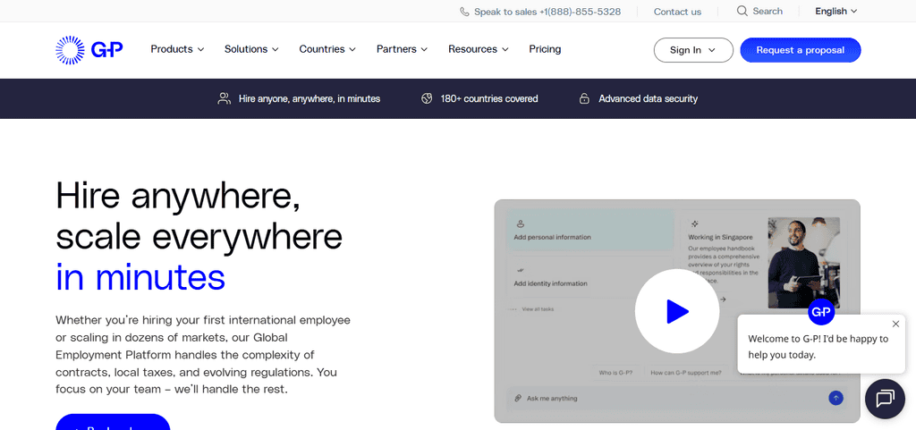Open the Pricing page

(545, 49)
